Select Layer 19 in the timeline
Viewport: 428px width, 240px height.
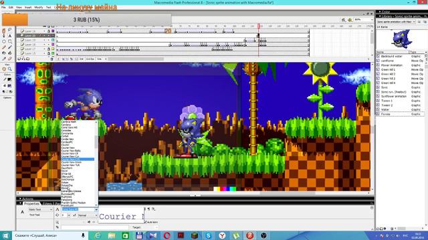point(30,40)
